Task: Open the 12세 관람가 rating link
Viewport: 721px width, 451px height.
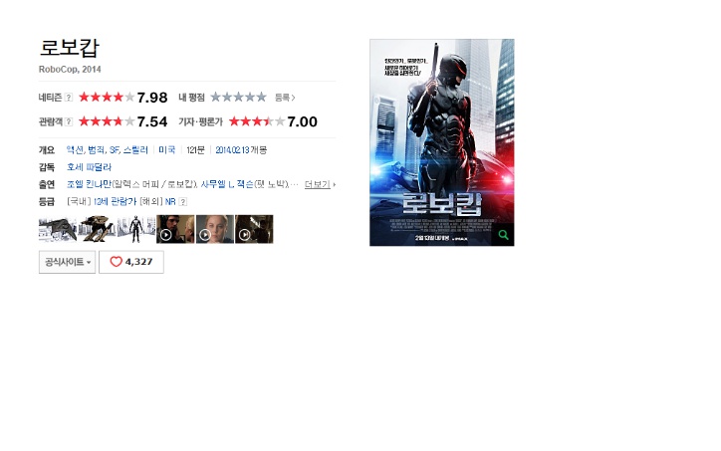Action: (x=115, y=201)
